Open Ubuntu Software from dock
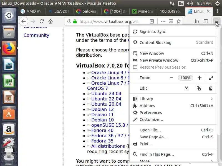The width and height of the screenshot is (222, 166). 9,114
